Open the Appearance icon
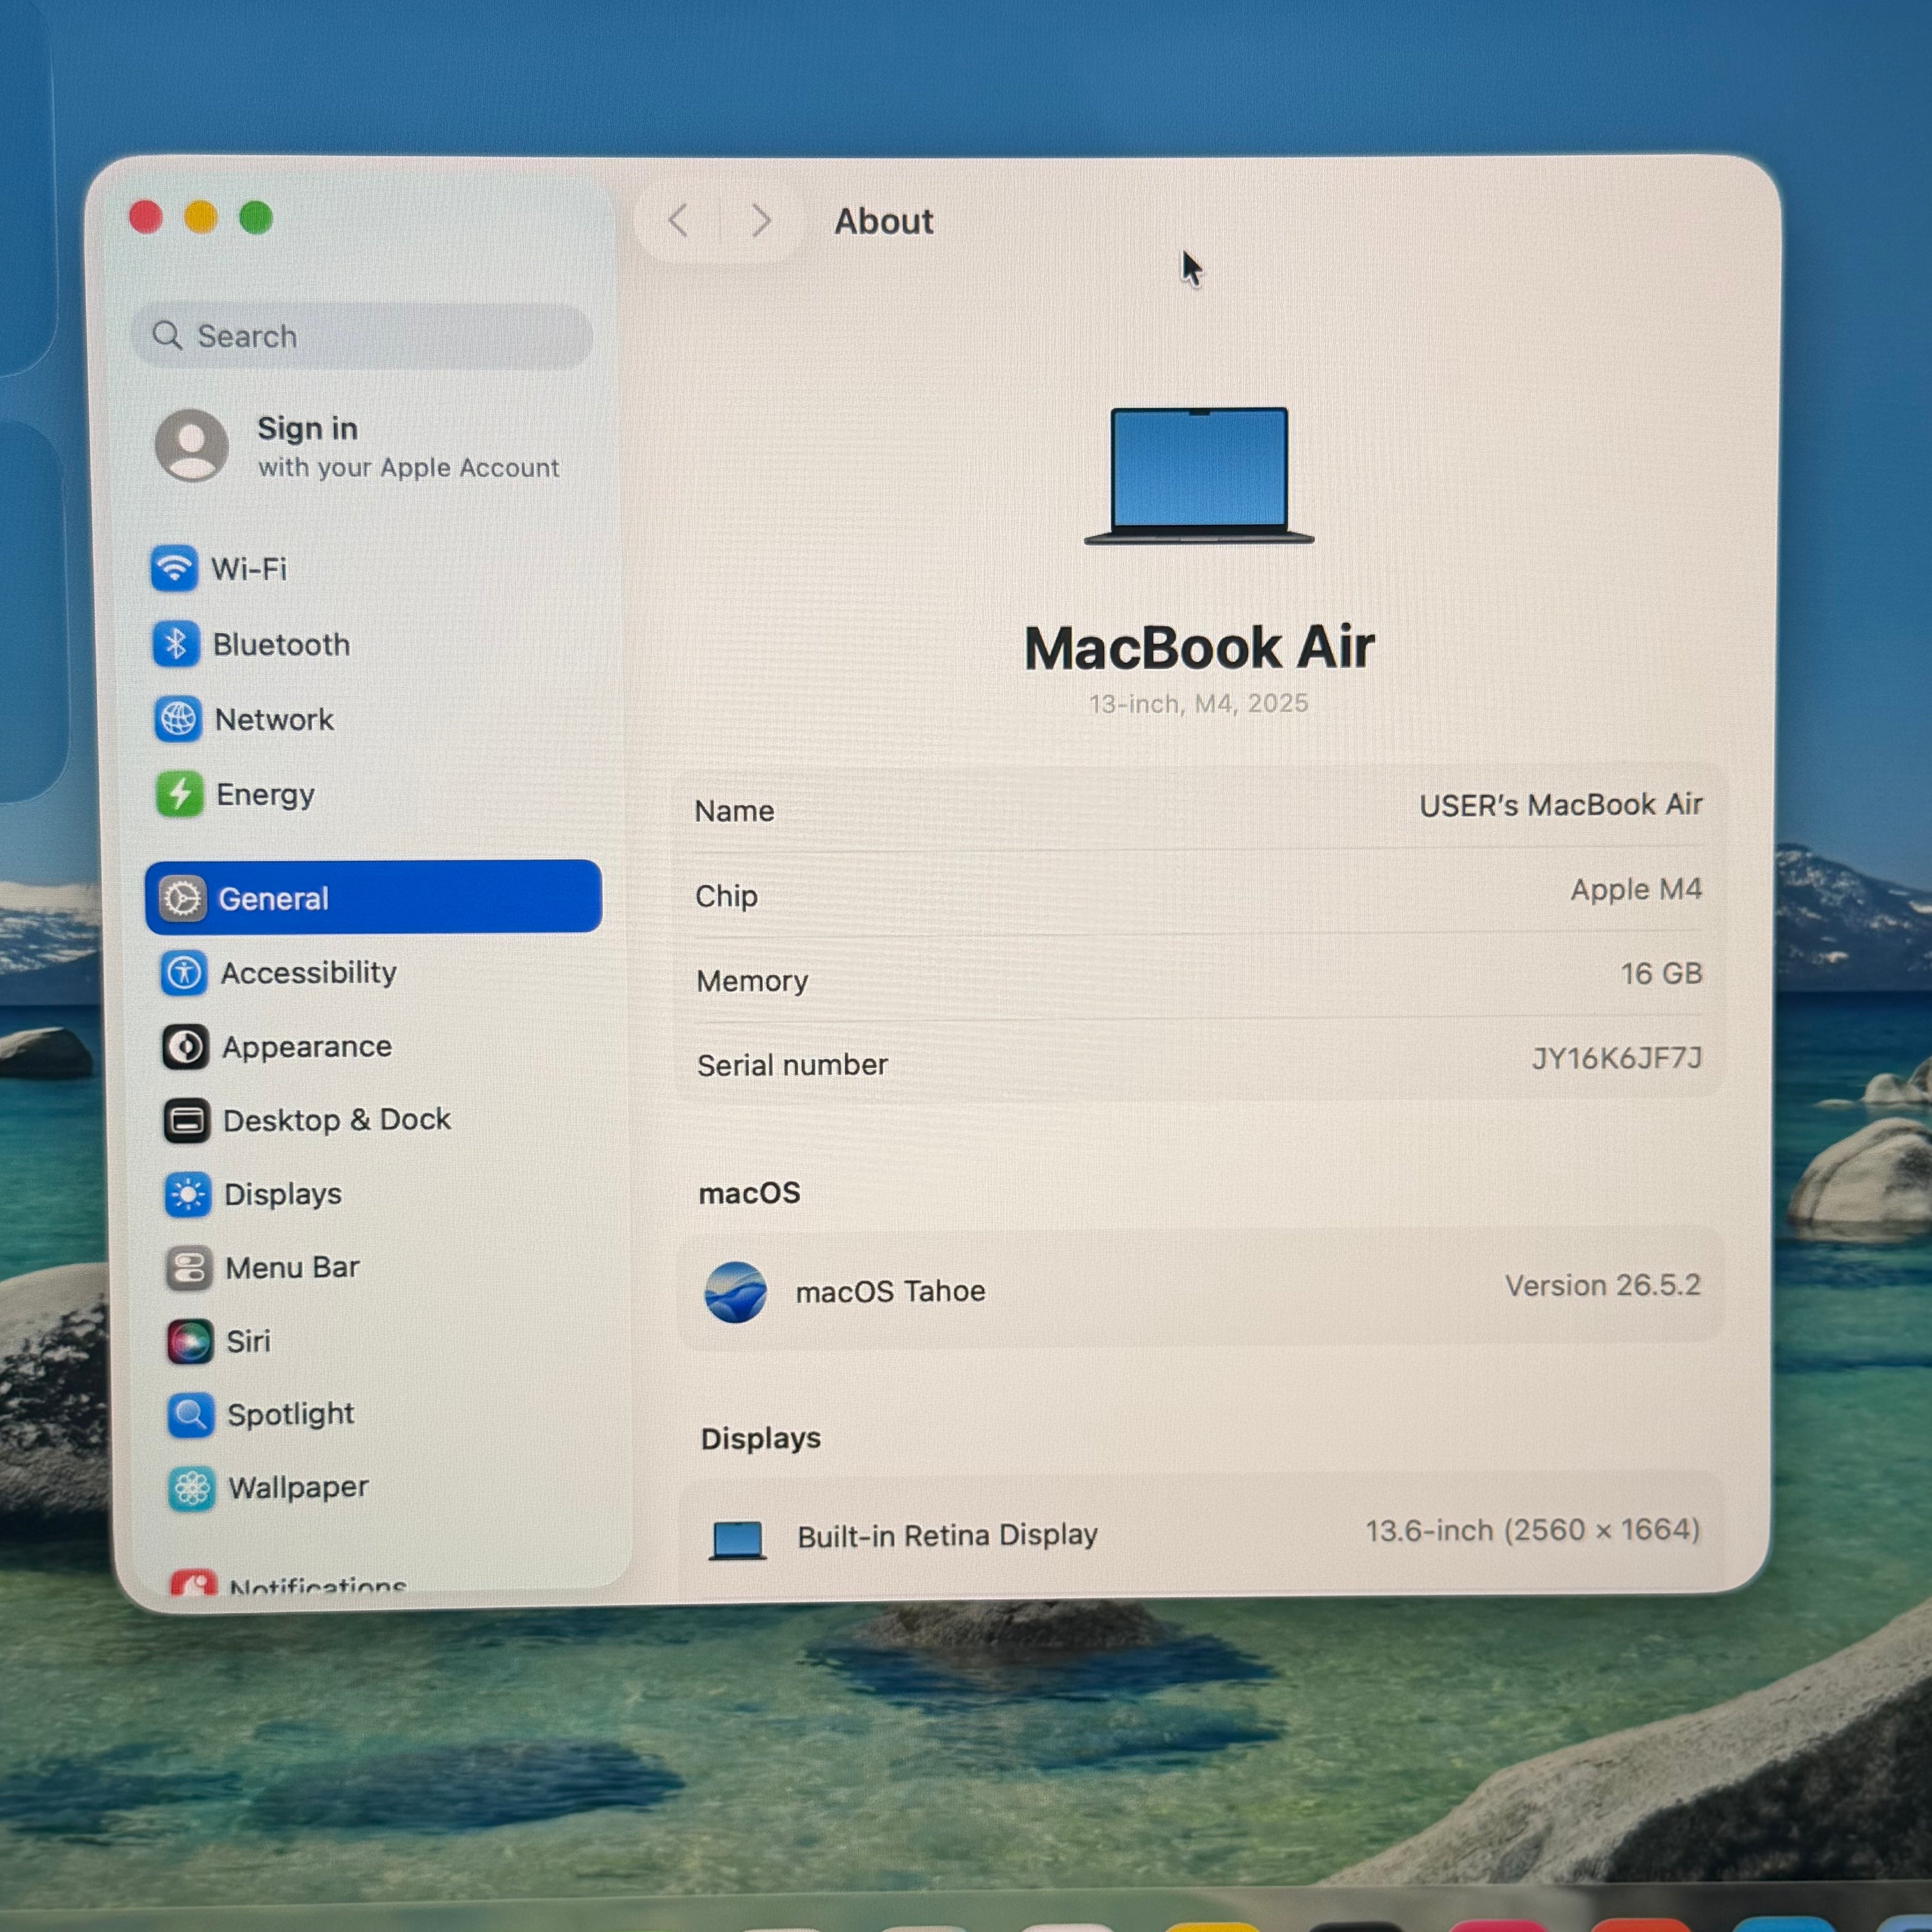 pyautogui.click(x=185, y=1047)
